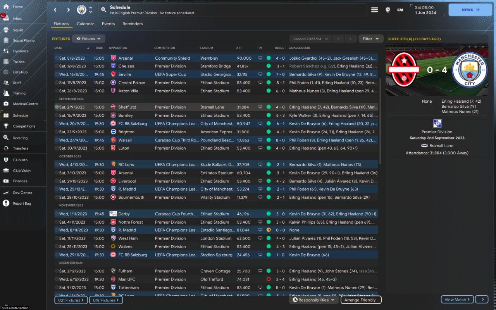The width and height of the screenshot is (496, 310).
Task: Click the Arrange Friendly button
Action: pyautogui.click(x=360, y=300)
